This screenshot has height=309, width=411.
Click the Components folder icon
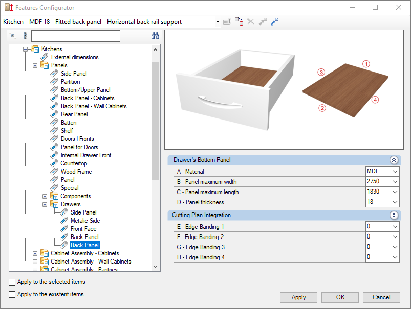[54, 196]
